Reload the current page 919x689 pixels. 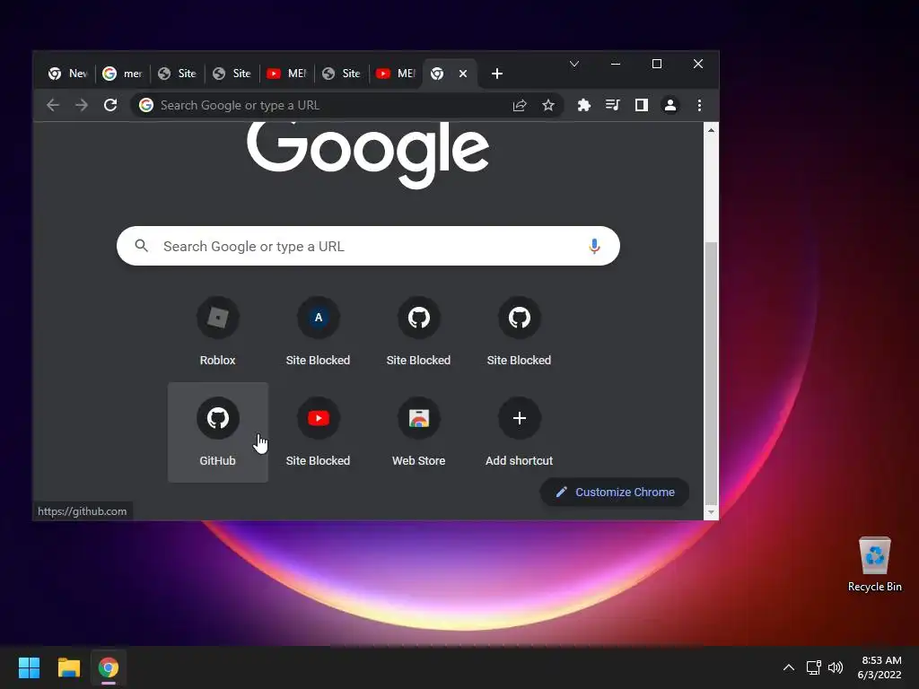pos(110,106)
